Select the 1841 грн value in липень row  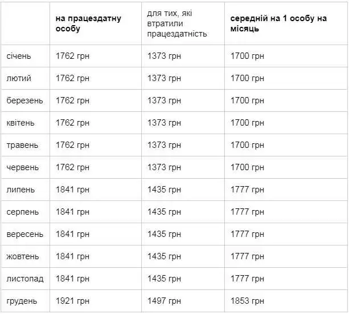72,190
